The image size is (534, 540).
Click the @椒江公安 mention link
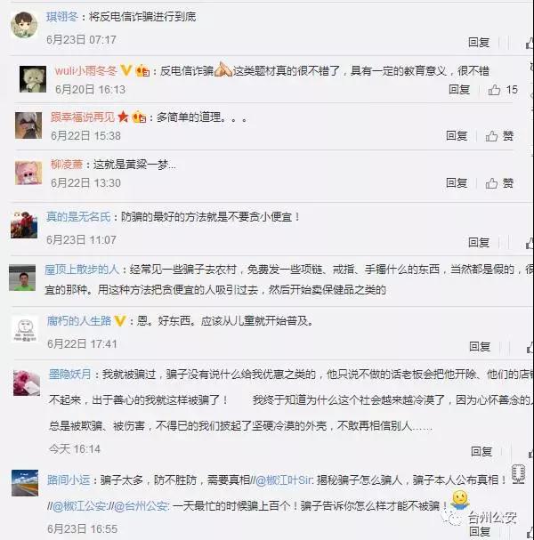pyautogui.click(x=80, y=506)
